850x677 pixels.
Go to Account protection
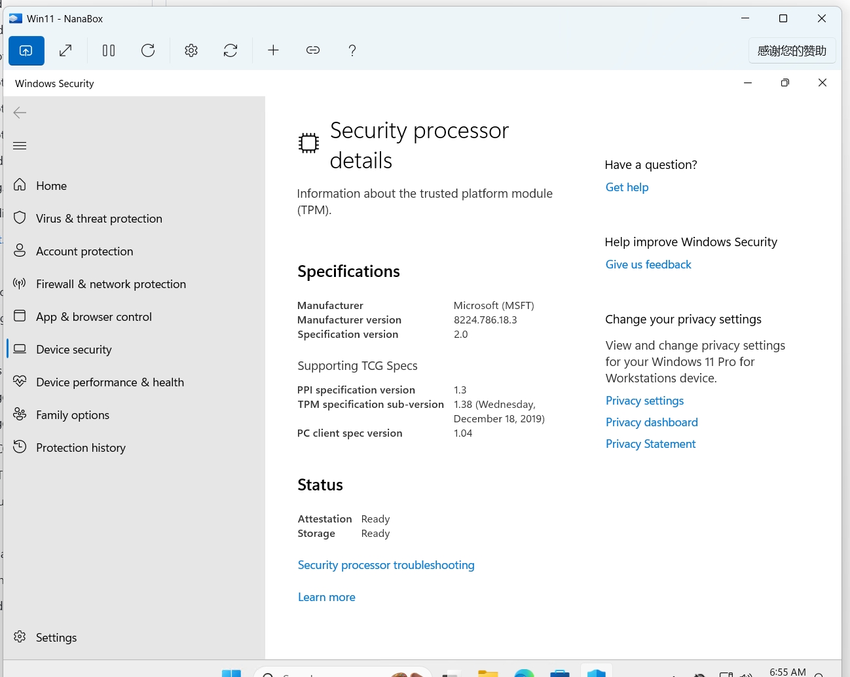pos(134,251)
